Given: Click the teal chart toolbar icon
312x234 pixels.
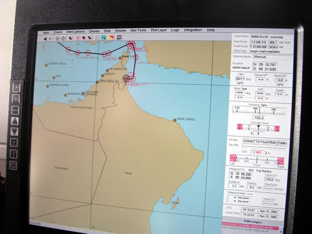Looking at the screenshot, I should [x=104, y=37].
